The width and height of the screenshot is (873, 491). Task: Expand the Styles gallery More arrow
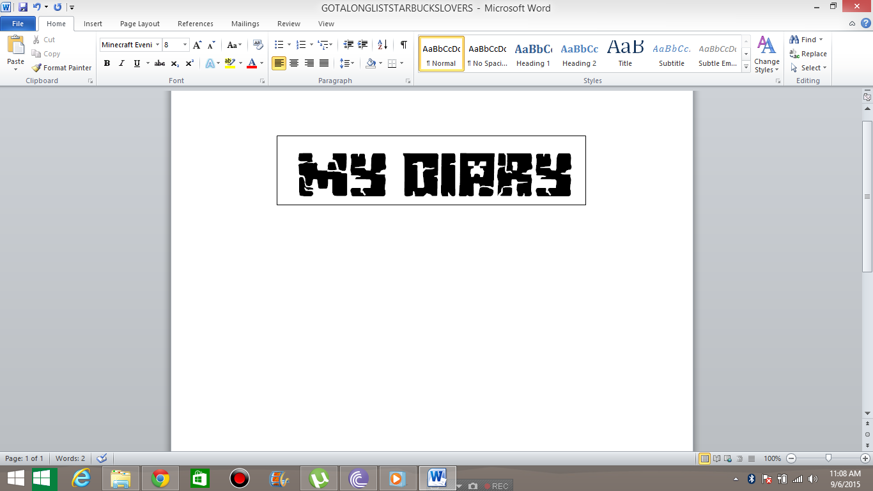point(746,67)
